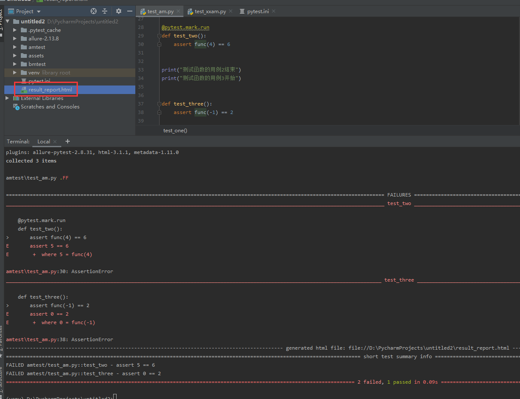Close the pytest.ini editor tab
This screenshot has width=520, height=399.
pos(273,11)
